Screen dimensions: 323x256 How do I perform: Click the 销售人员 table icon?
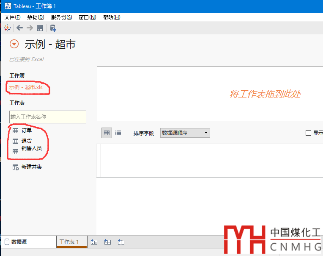coord(16,152)
